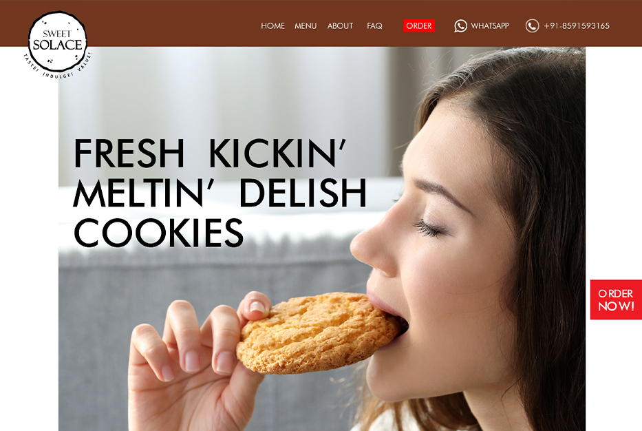Image resolution: width=642 pixels, height=431 pixels.
Task: Open the WhatsApp chat icon
Action: click(460, 25)
